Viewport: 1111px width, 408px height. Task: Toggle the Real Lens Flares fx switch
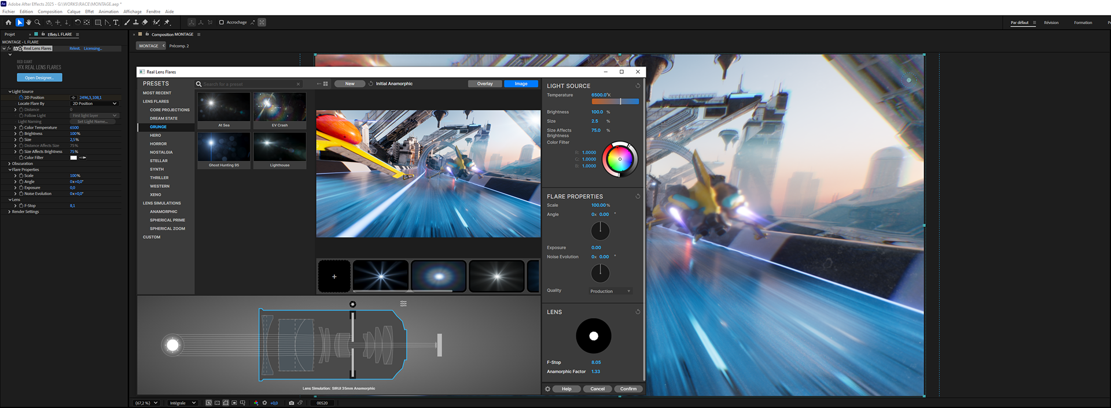(x=9, y=49)
